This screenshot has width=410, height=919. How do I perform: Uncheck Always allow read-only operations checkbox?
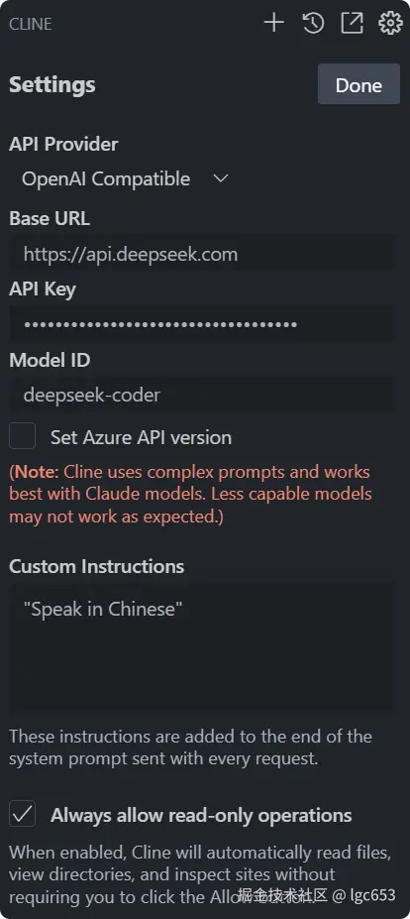(22, 814)
